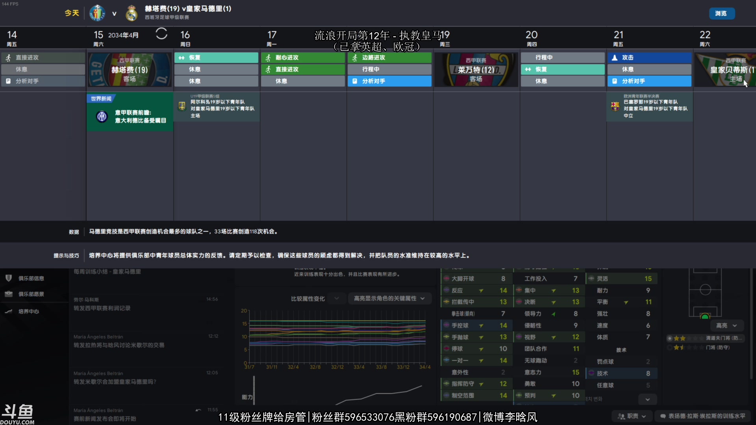Click 分析对手 clipboard icon on Friday 21
This screenshot has height=425, width=756.
pos(615,81)
